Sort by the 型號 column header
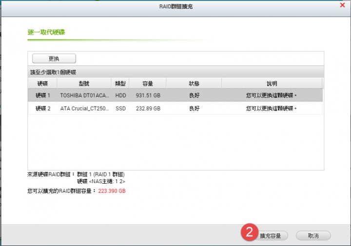The width and height of the screenshot is (351, 246). click(x=84, y=83)
